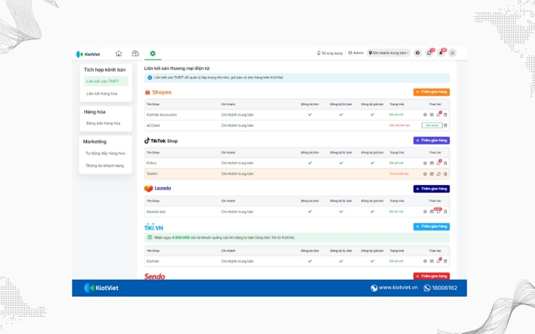Click the orange Thêm gian hàng button for Shopee

431,92
